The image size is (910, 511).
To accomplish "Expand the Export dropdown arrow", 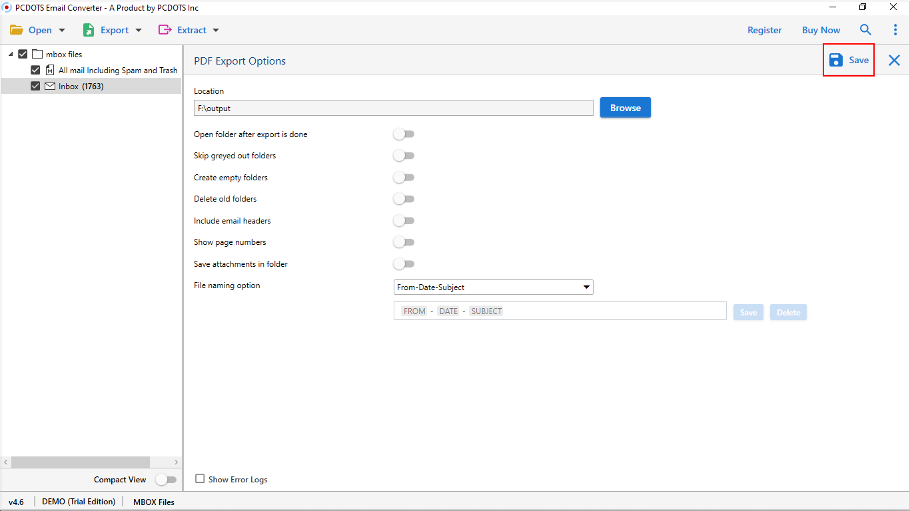I will pyautogui.click(x=139, y=30).
